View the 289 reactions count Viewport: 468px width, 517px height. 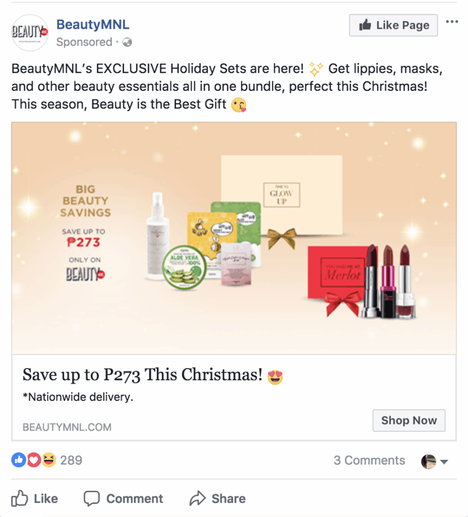71,460
